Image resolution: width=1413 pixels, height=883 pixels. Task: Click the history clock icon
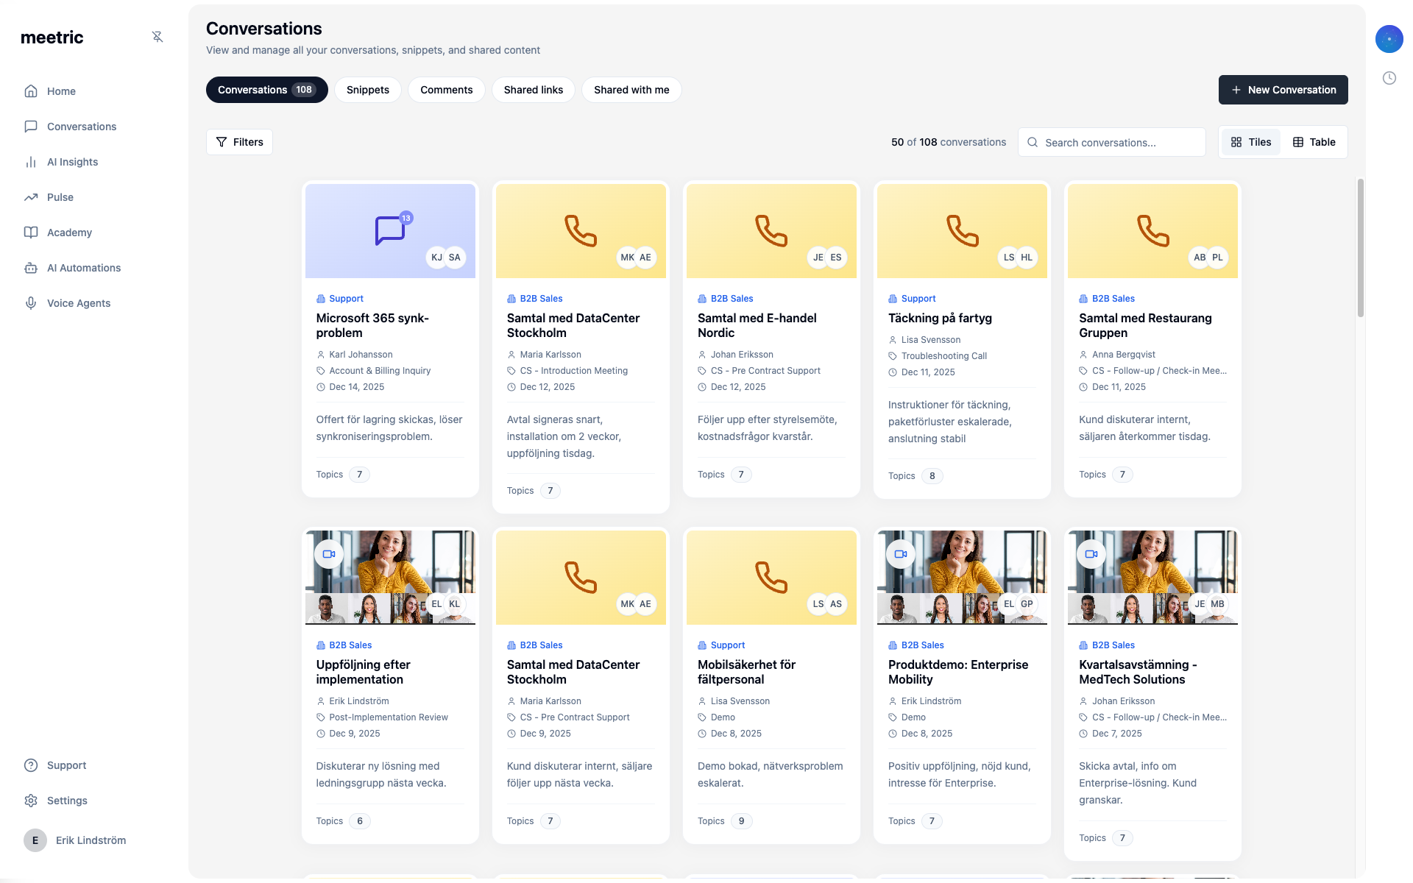point(1389,78)
